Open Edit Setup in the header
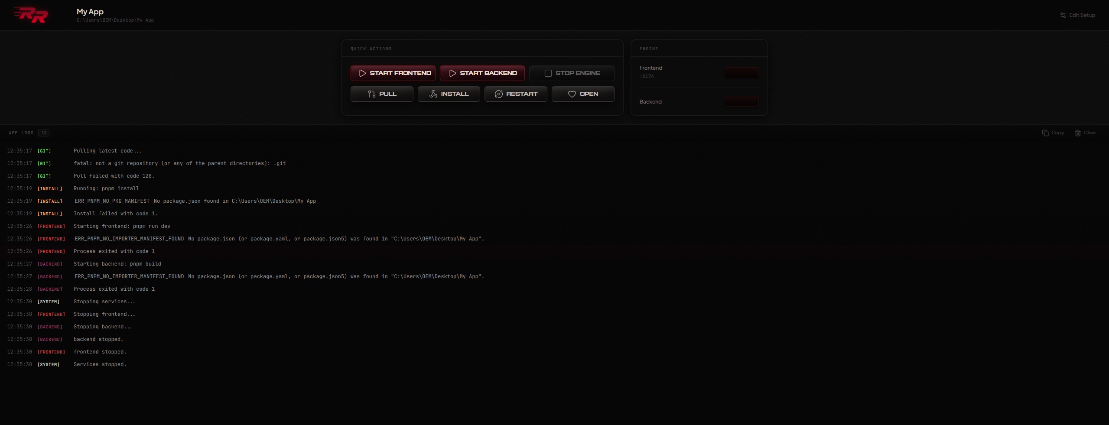The height and width of the screenshot is (425, 1109). coord(1078,15)
